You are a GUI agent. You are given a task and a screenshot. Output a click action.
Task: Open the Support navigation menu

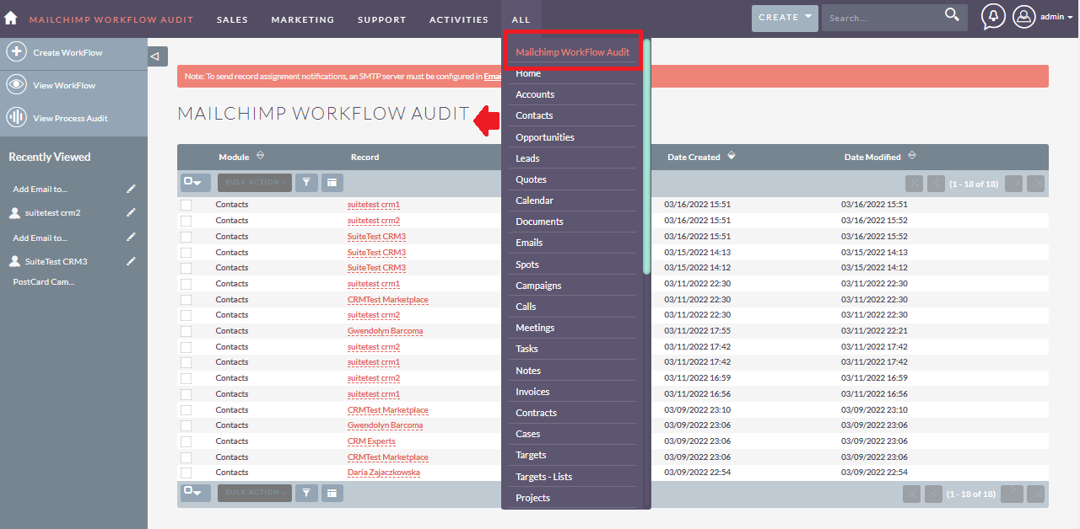381,19
